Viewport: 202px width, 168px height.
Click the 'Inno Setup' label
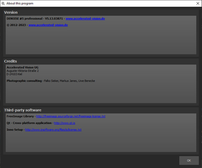pyautogui.click(x=15, y=130)
